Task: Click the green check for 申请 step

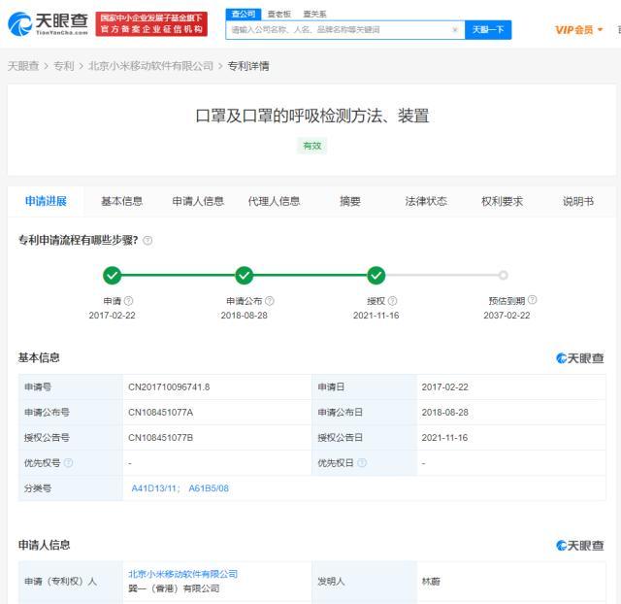Action: pyautogui.click(x=113, y=275)
